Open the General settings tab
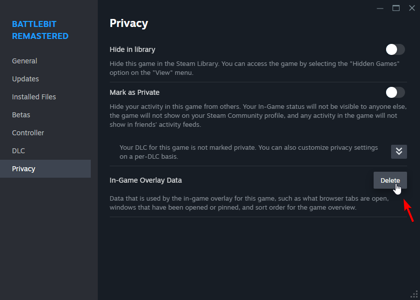Image resolution: width=420 pixels, height=300 pixels. (x=24, y=61)
